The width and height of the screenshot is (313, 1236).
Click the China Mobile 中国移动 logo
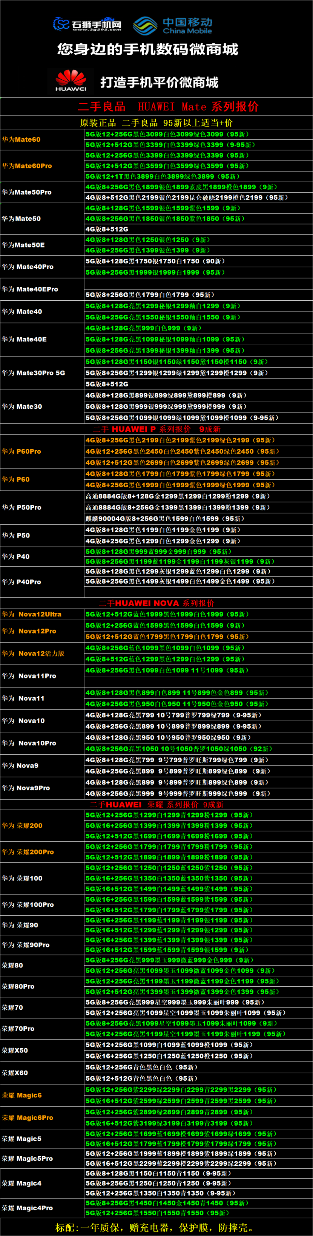[172, 25]
